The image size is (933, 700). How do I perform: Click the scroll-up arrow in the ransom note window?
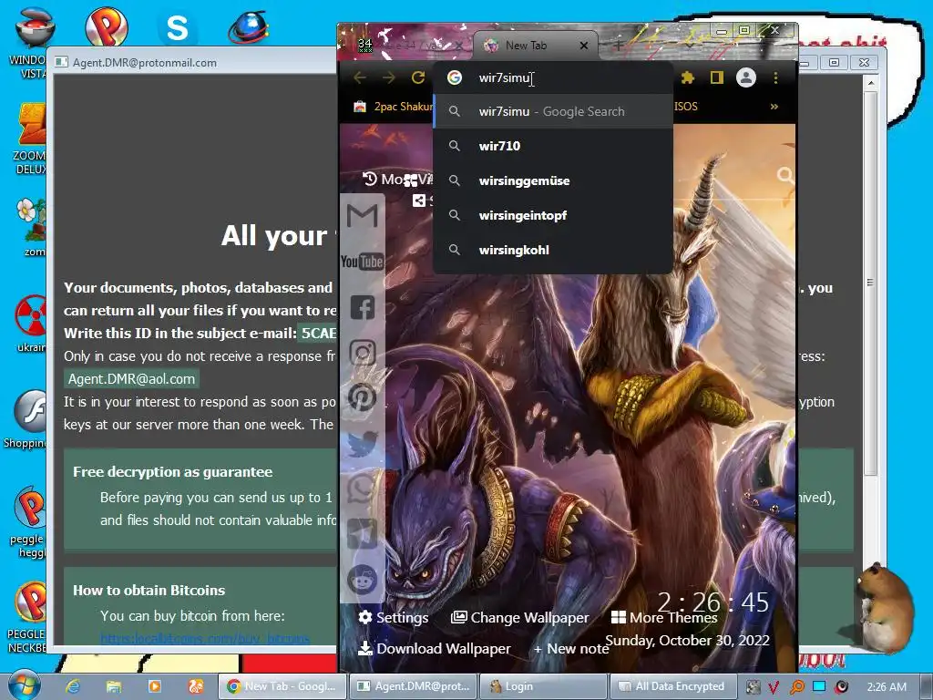pos(870,83)
